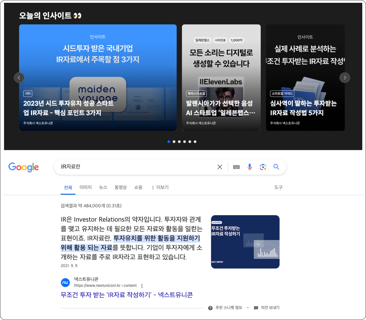This screenshot has width=366, height=320.
Task: Open the three-dot menu beside the 넥스트유니콘 result
Action: (x=142, y=286)
